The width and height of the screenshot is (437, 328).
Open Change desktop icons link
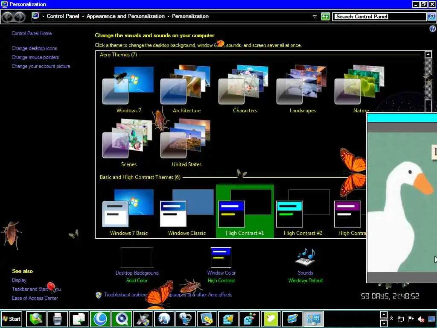click(x=34, y=48)
